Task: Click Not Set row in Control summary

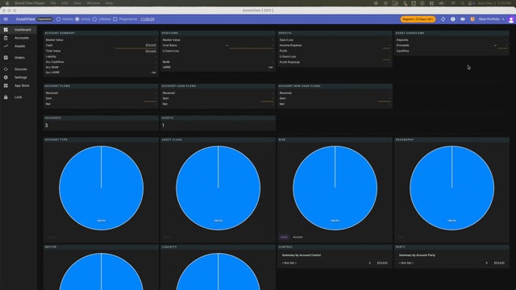Action: pyautogui.click(x=335, y=263)
